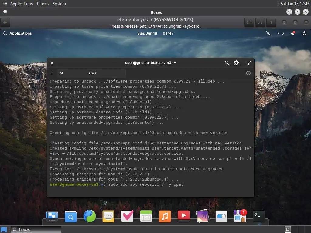Image resolution: width=311 pixels, height=233 pixels.
Task: Open System Settings toggle dock icon
Action: [x=221, y=216]
